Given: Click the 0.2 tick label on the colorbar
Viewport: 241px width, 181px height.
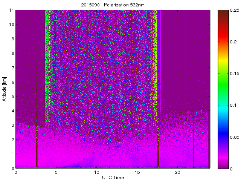Looking at the screenshot, I should click(x=233, y=42).
